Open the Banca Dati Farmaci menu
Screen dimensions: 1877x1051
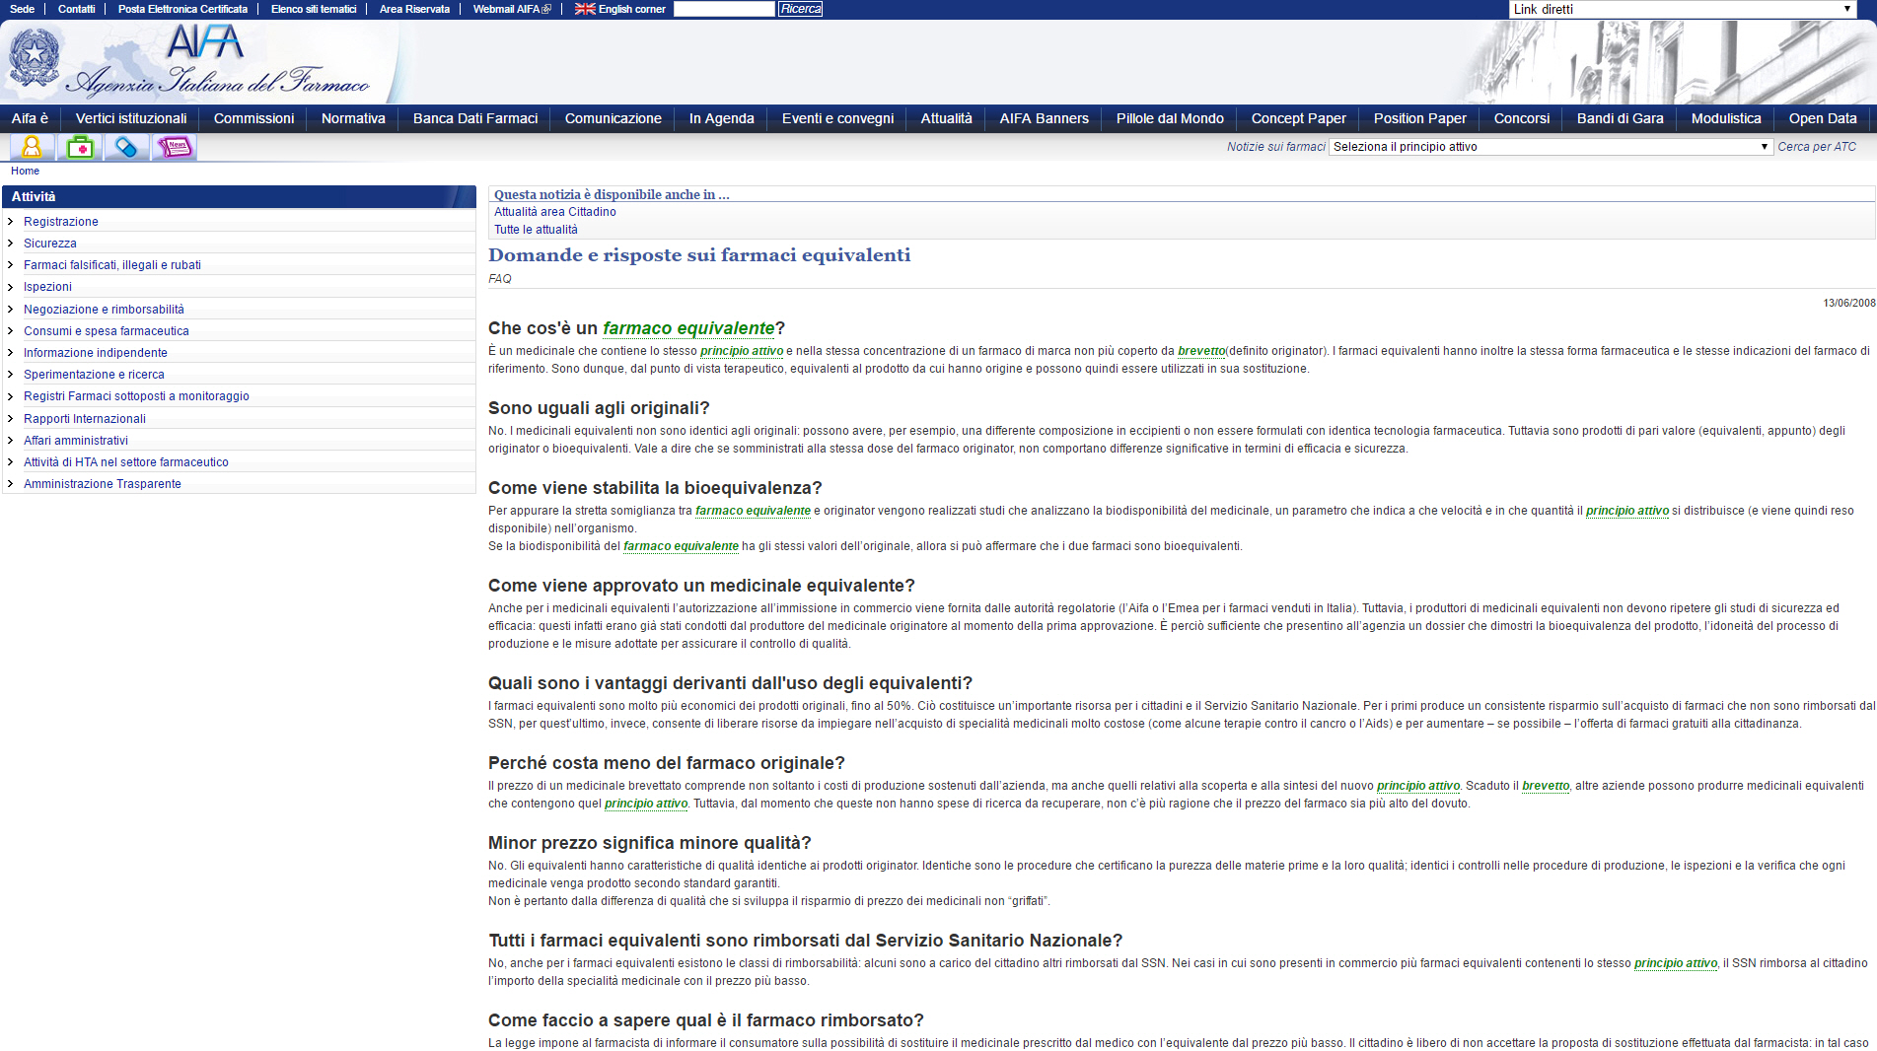click(475, 118)
